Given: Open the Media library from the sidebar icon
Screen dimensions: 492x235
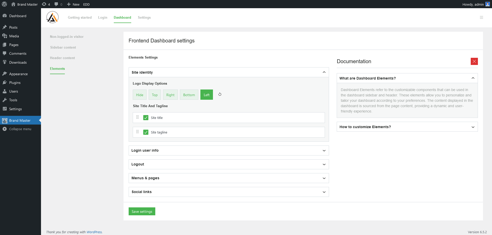Looking at the screenshot, I should pyautogui.click(x=5, y=36).
